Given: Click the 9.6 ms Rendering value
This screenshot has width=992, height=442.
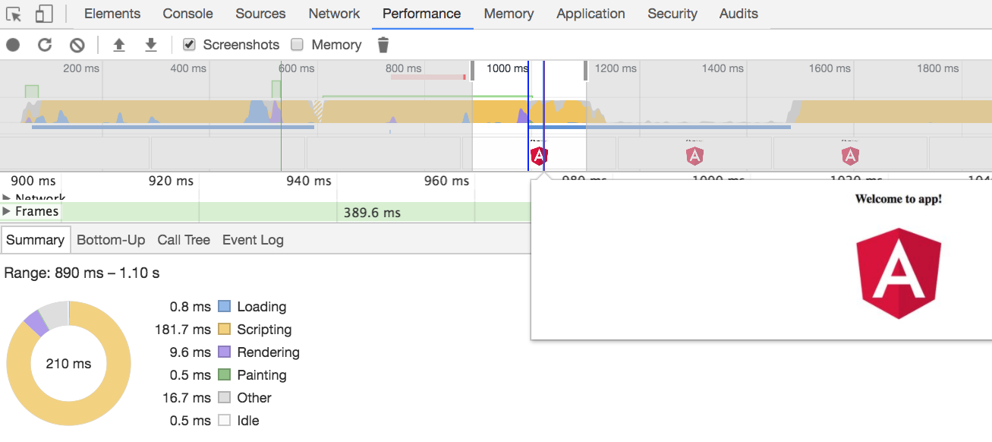Looking at the screenshot, I should [x=191, y=352].
